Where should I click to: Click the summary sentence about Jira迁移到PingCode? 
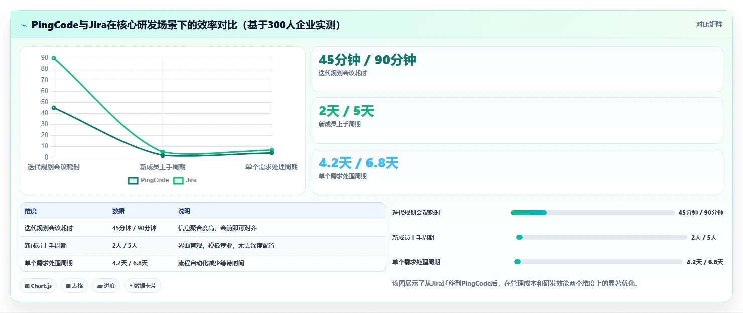coord(516,284)
